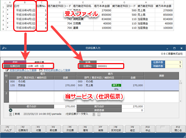186x138 pixels.
Task: Click the F1 ヘルプ button
Action: pyautogui.click(x=8, y=129)
